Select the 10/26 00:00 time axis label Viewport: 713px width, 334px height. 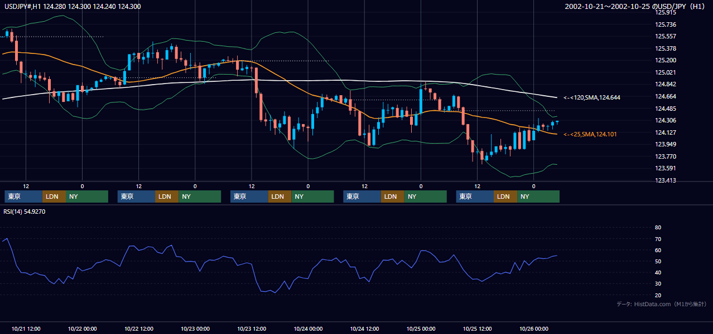click(534, 328)
